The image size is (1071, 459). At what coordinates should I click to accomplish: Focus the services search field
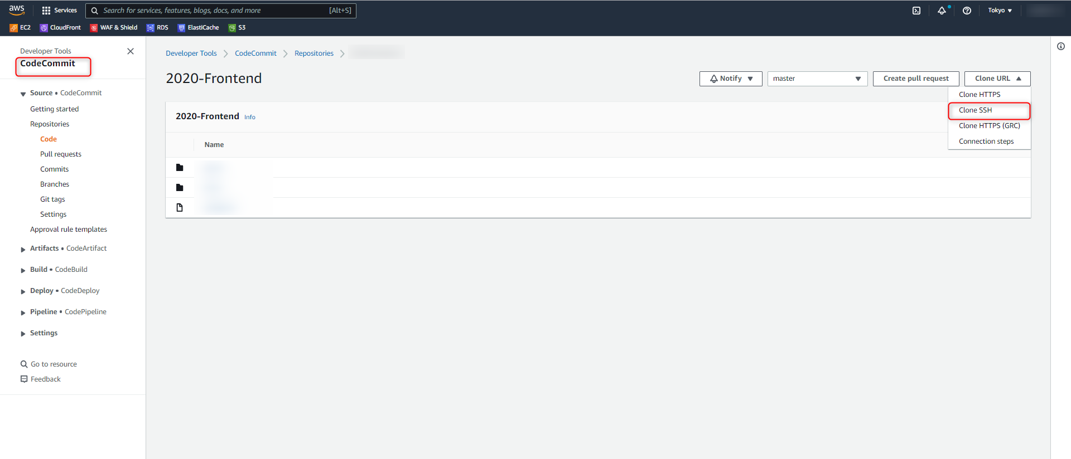point(221,11)
